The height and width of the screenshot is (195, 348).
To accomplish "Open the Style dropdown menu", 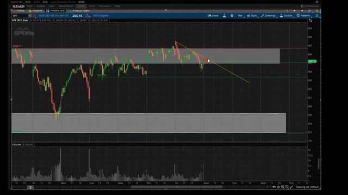I will pyautogui.click(x=252, y=16).
